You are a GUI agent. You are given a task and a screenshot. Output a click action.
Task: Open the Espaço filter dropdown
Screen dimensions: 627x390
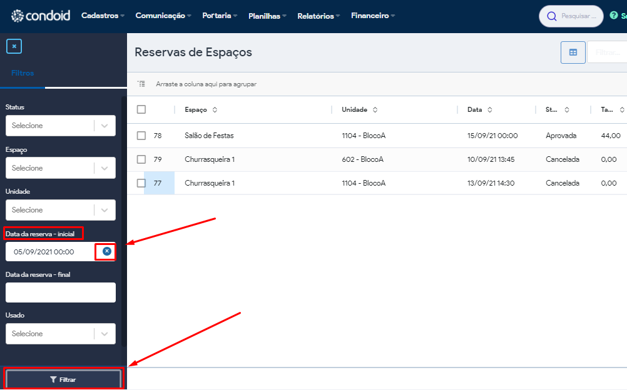(x=61, y=168)
